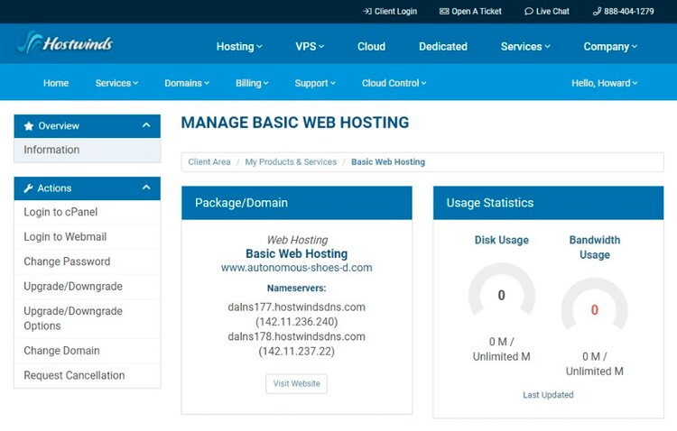Click the Disk Usage label
Image resolution: width=677 pixels, height=431 pixels.
(502, 240)
